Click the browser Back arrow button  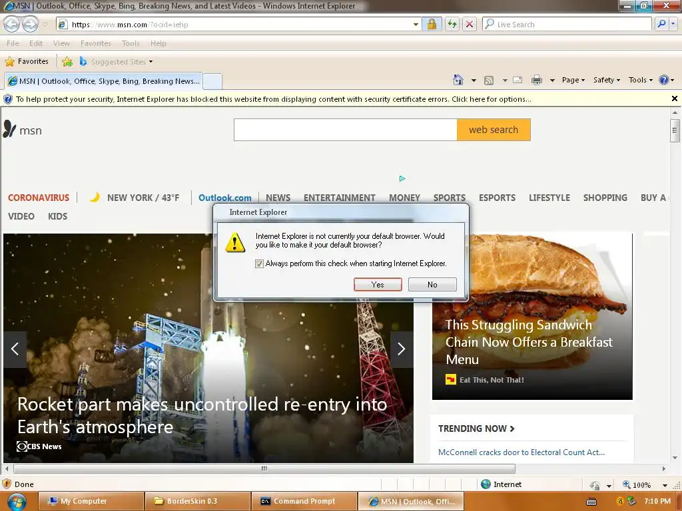[x=12, y=25]
